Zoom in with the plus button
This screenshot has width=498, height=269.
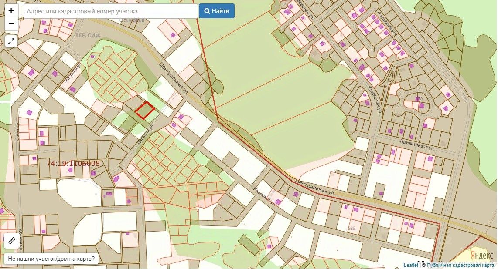pyautogui.click(x=11, y=10)
